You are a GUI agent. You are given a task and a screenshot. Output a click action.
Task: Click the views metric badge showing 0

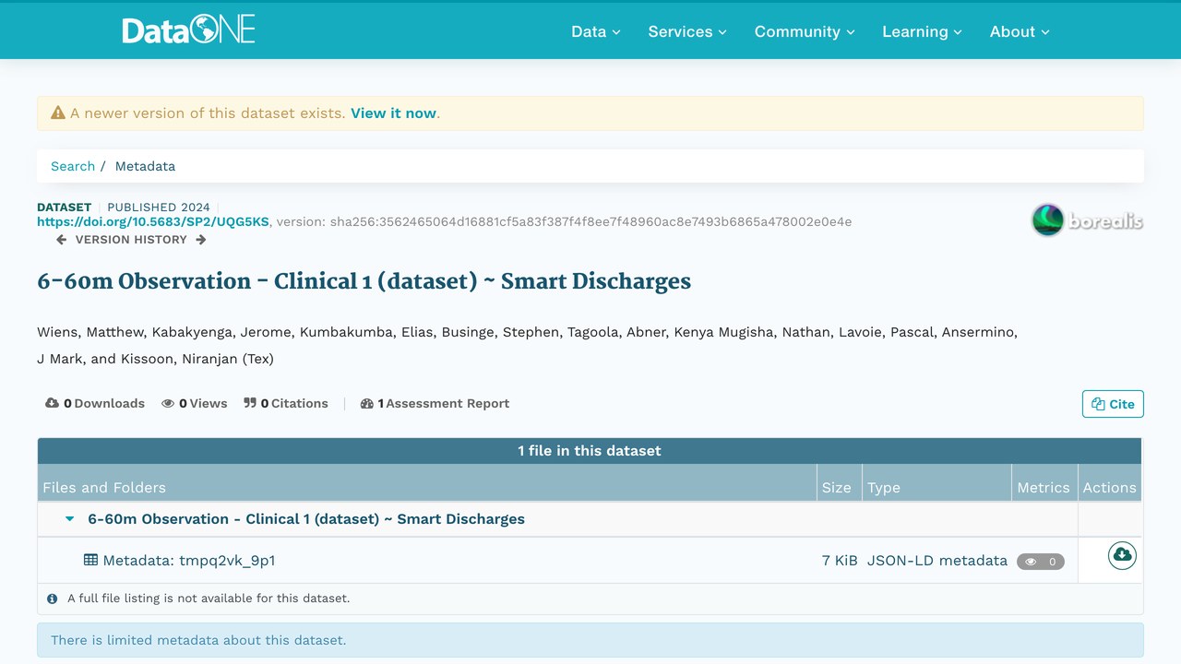1041,561
